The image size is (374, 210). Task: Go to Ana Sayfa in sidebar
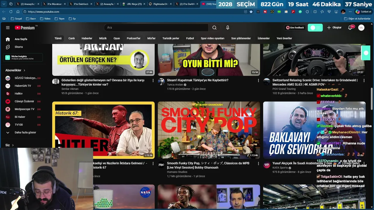(x=21, y=39)
